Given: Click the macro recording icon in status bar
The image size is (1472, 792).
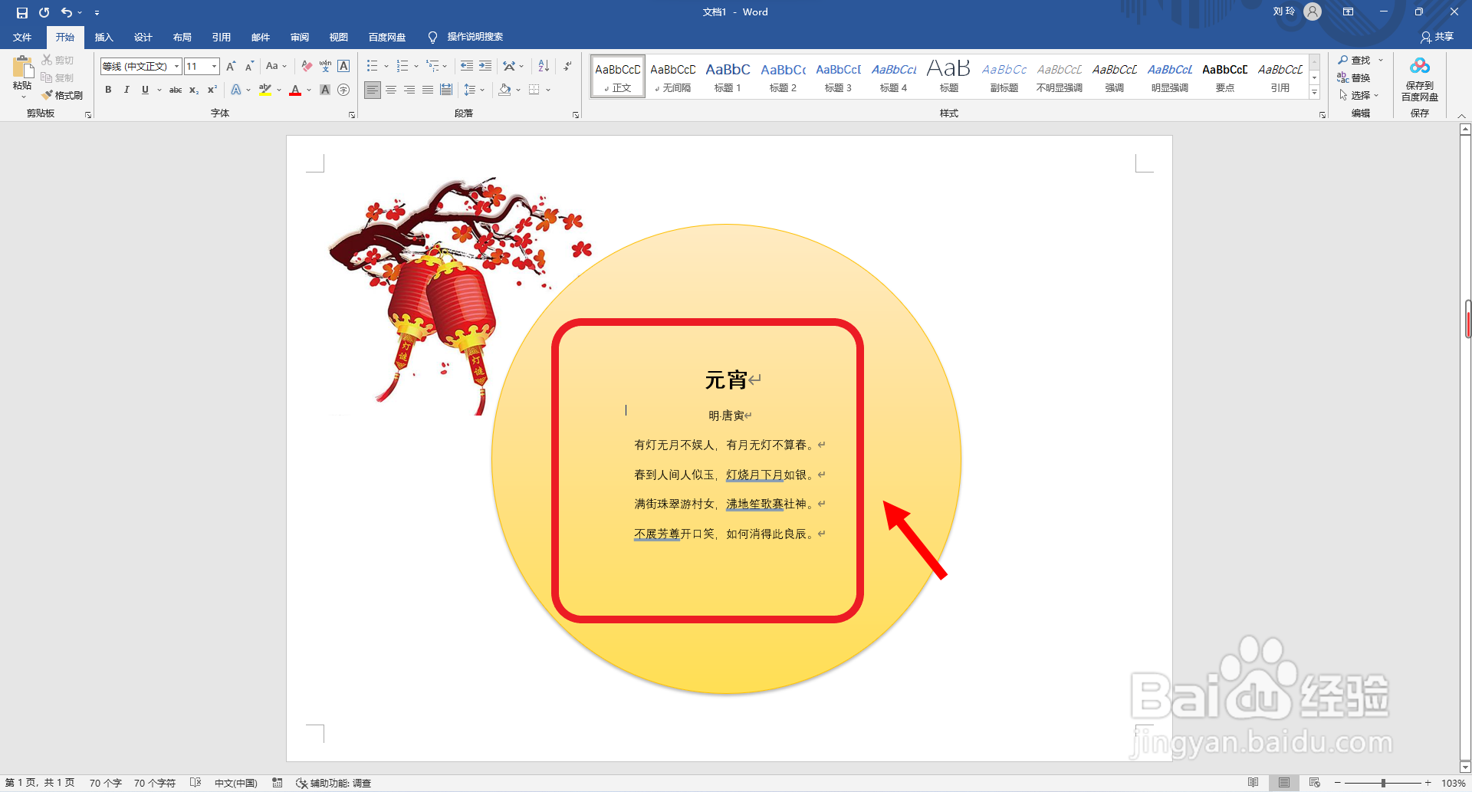Looking at the screenshot, I should [278, 783].
